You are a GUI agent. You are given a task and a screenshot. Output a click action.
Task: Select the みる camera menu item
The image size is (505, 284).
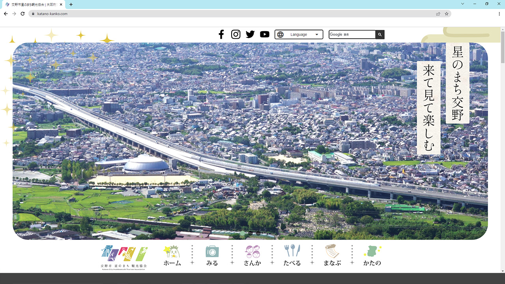pyautogui.click(x=212, y=256)
